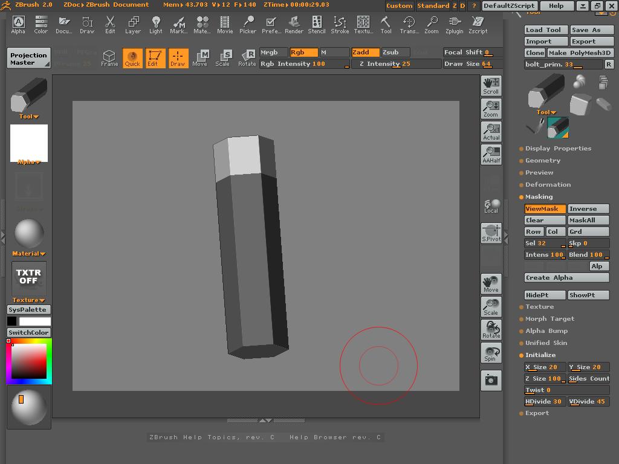Open the Preferences palette icon
This screenshot has width=619, height=464.
(x=271, y=25)
